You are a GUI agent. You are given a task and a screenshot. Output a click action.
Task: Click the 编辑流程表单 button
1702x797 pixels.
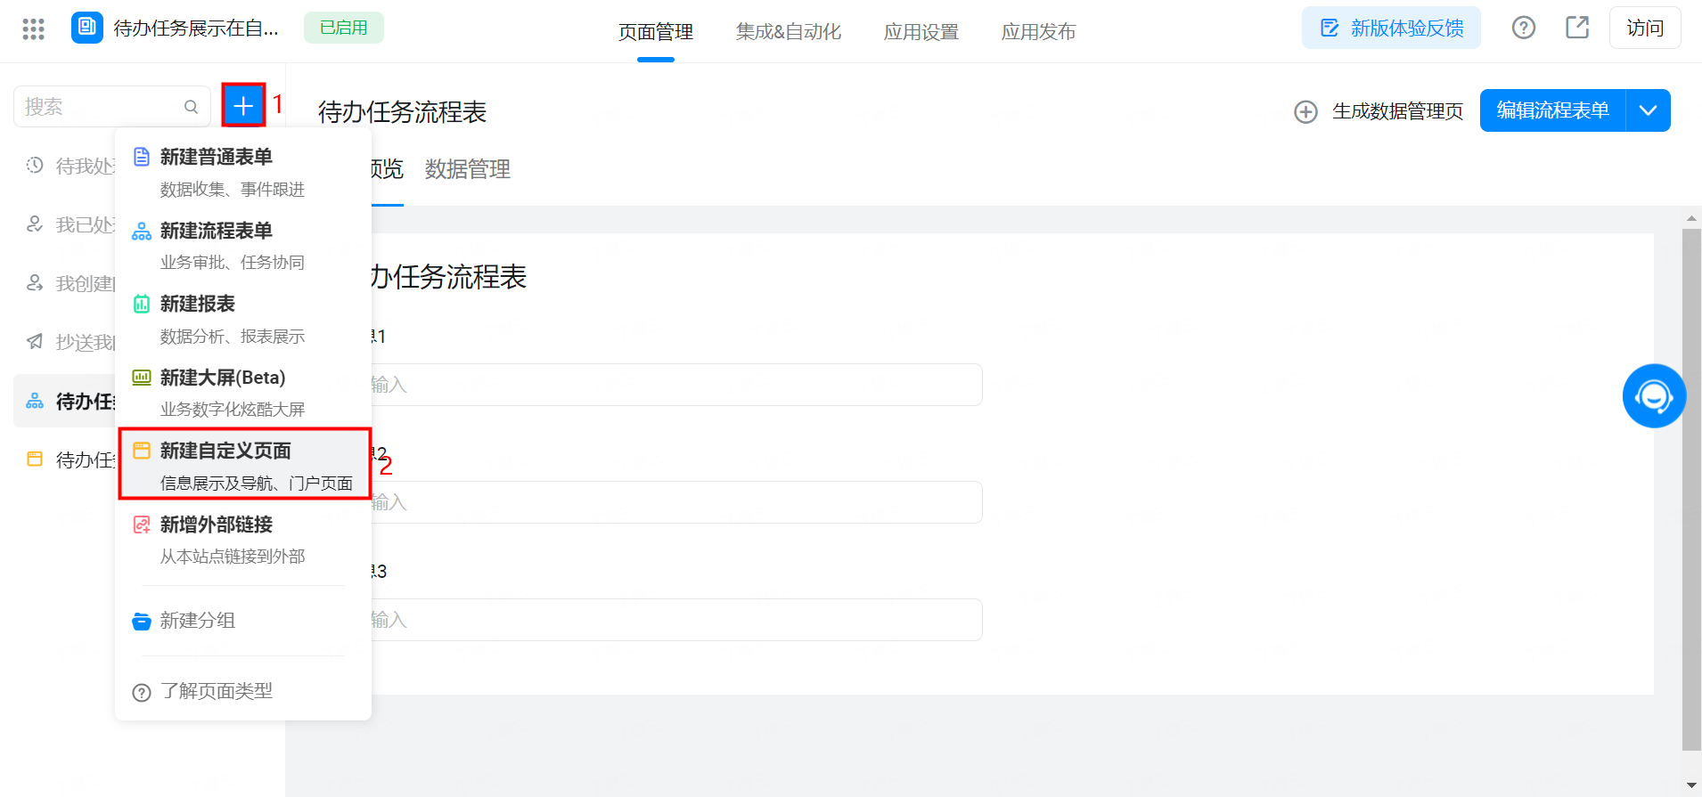click(x=1553, y=110)
